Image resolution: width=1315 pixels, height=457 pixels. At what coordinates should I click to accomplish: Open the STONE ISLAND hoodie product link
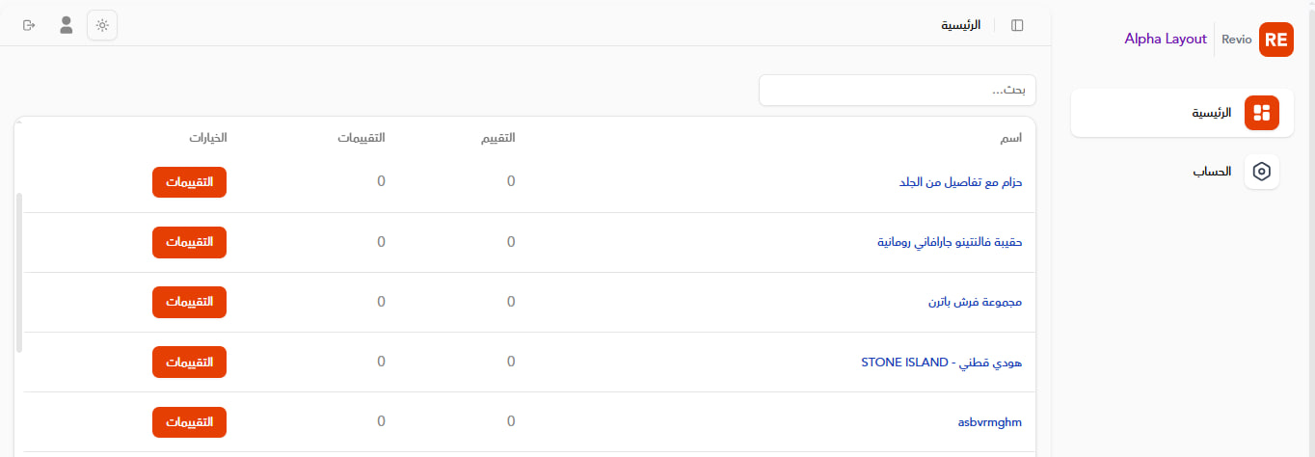click(941, 363)
